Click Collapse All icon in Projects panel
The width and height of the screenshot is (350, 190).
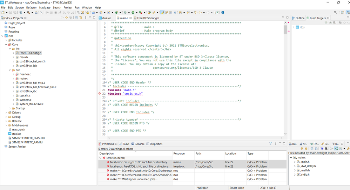pyautogui.click(x=76, y=18)
